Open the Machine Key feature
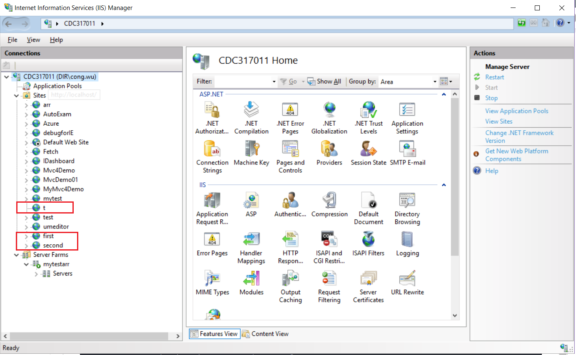 coord(252,152)
